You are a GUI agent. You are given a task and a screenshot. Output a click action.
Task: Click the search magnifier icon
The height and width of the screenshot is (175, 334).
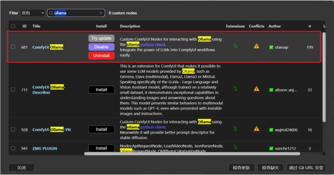[51, 13]
